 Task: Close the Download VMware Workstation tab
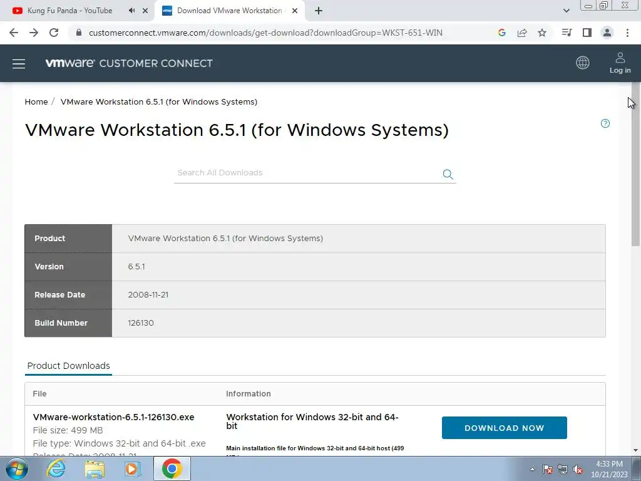[x=295, y=11]
